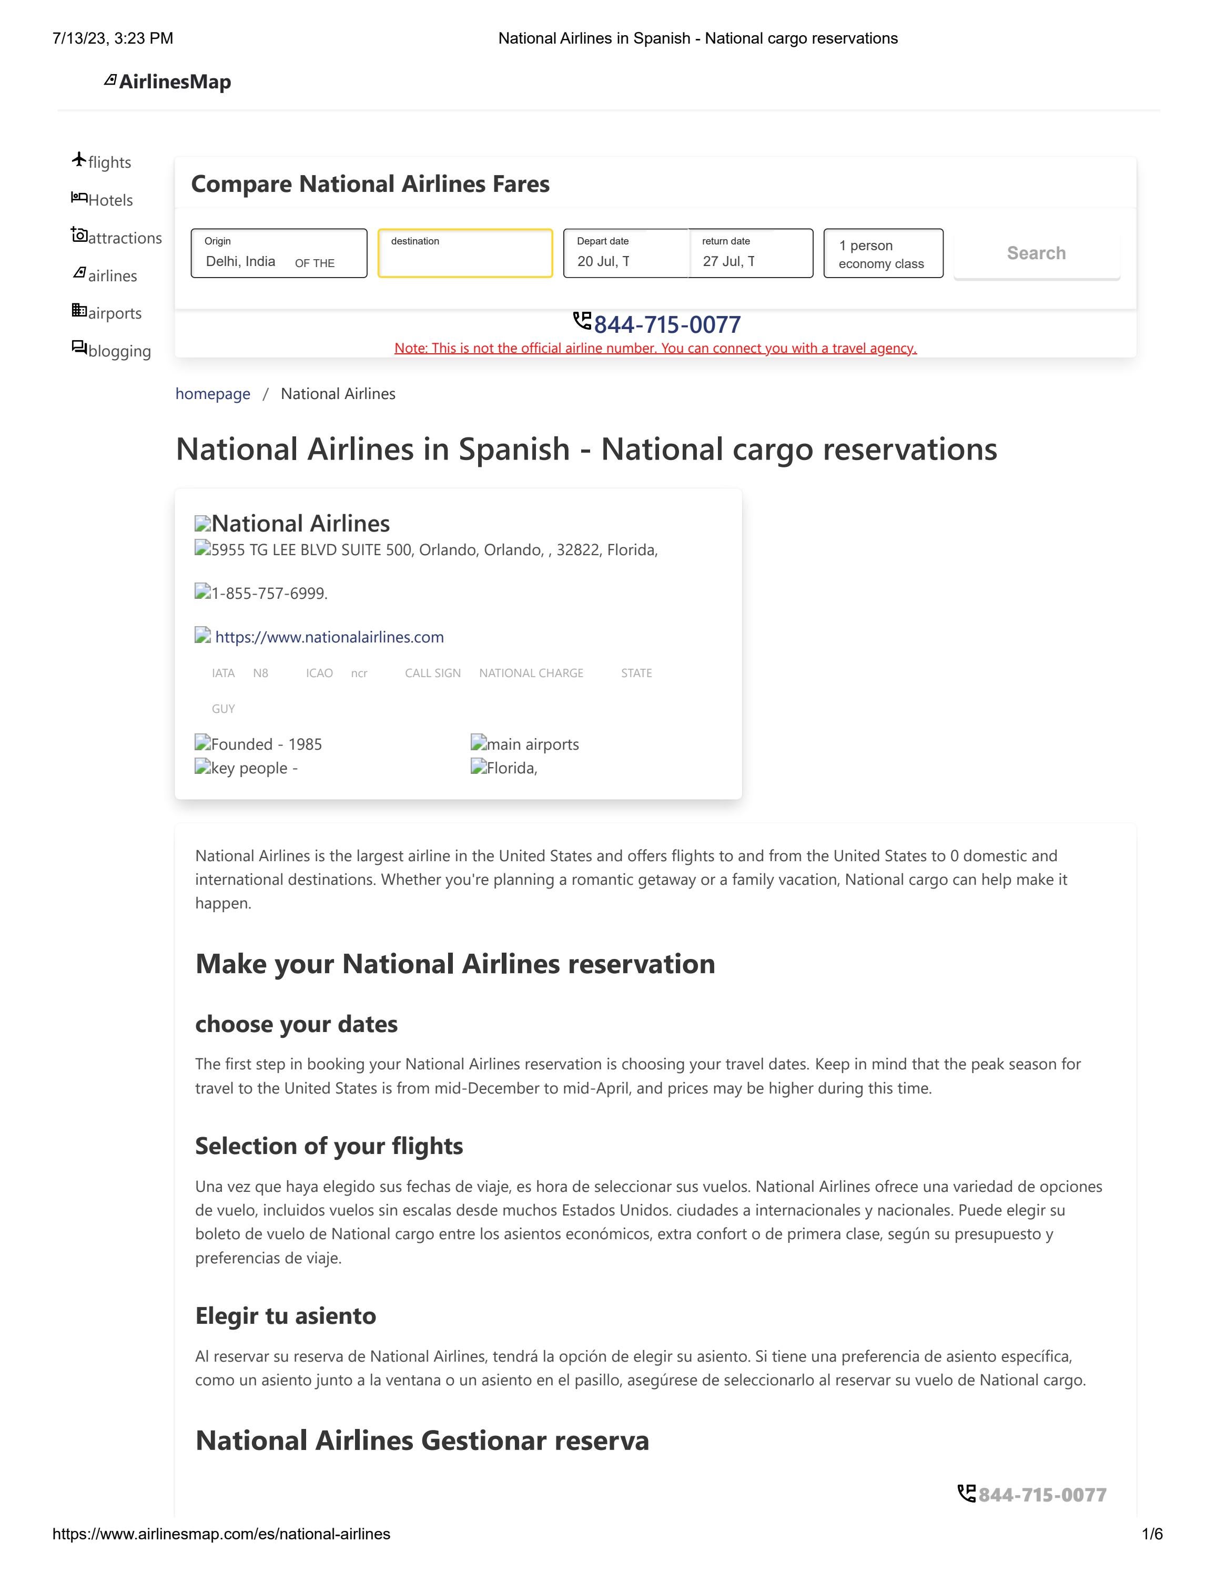Click the NATIONAL CHARGE call sign value
Screen dimensions: 1216x1573
coord(532,673)
